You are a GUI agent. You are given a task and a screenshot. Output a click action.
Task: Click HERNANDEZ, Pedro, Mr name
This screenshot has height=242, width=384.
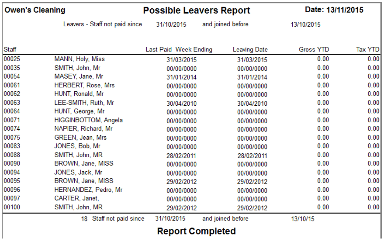click(x=88, y=190)
